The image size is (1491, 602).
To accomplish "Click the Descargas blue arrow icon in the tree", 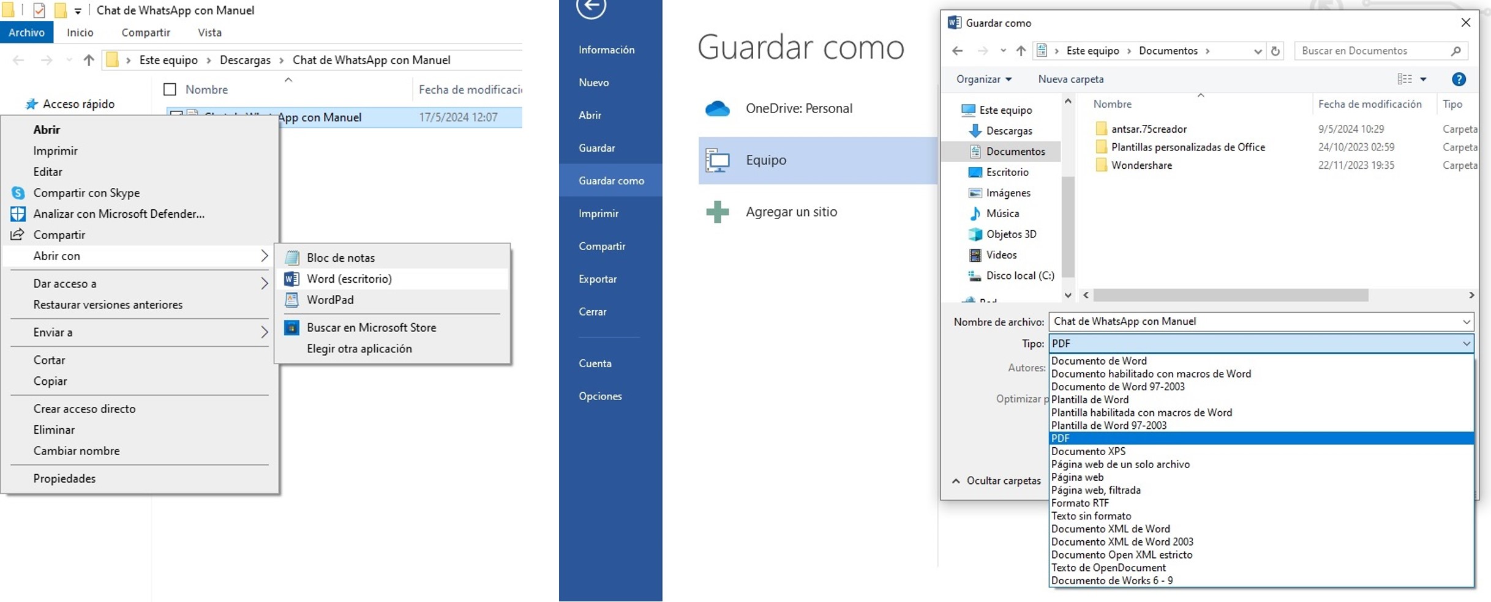I will 975,131.
